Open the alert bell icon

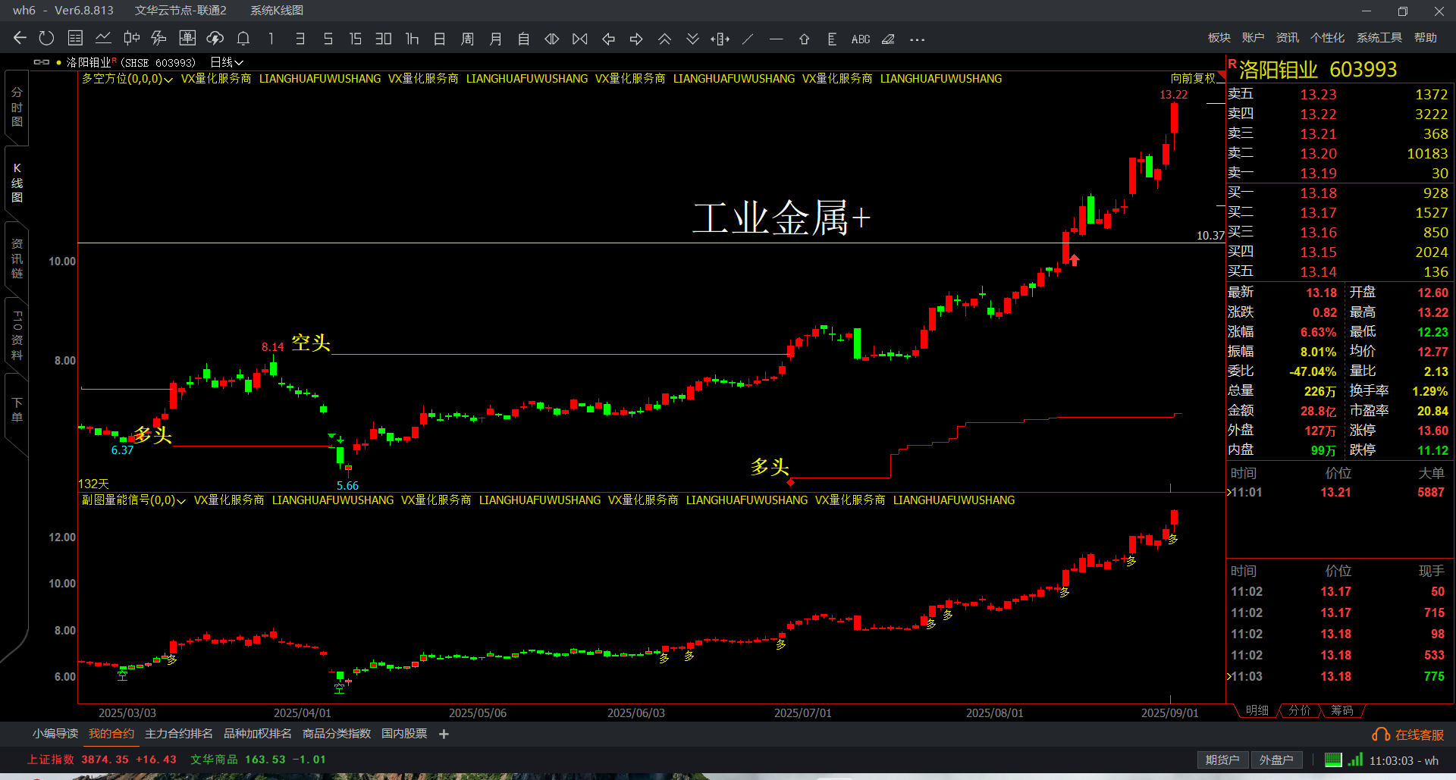coord(243,39)
